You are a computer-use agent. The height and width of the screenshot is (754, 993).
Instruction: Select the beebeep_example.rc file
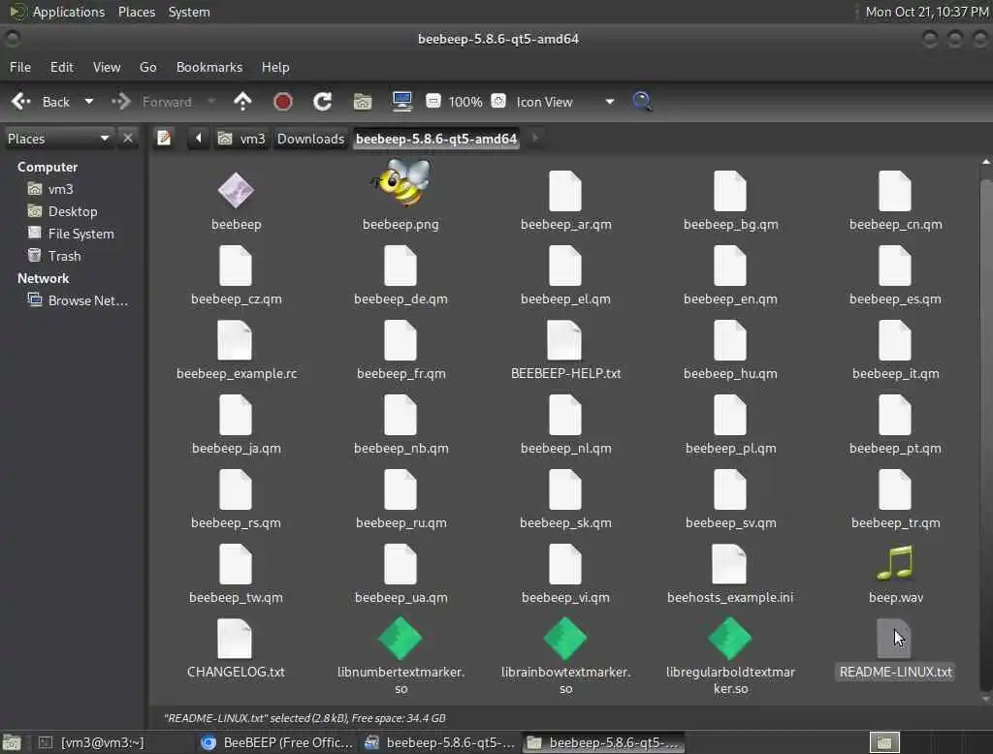click(236, 340)
